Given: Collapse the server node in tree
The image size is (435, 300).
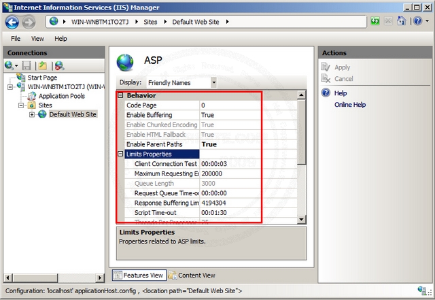Looking at the screenshot, I should tap(10, 87).
